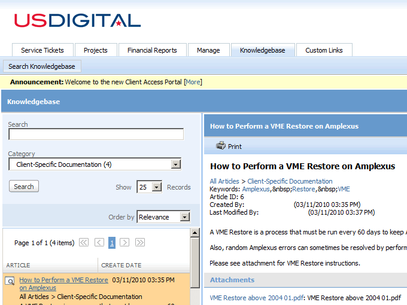Open article preview magnifier icon in results row
Image resolution: width=407 pixels, height=305 pixels.
click(10, 281)
